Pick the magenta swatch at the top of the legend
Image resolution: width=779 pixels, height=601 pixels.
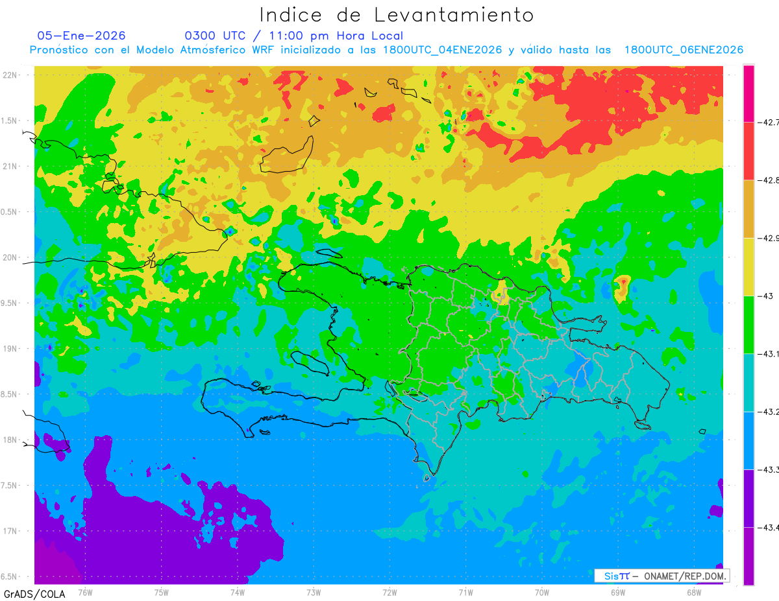[x=748, y=93]
